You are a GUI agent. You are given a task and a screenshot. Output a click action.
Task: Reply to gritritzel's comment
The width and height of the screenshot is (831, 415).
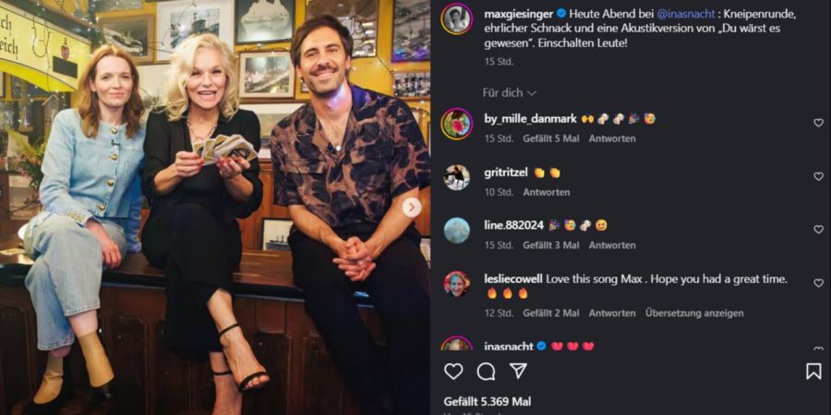547,192
